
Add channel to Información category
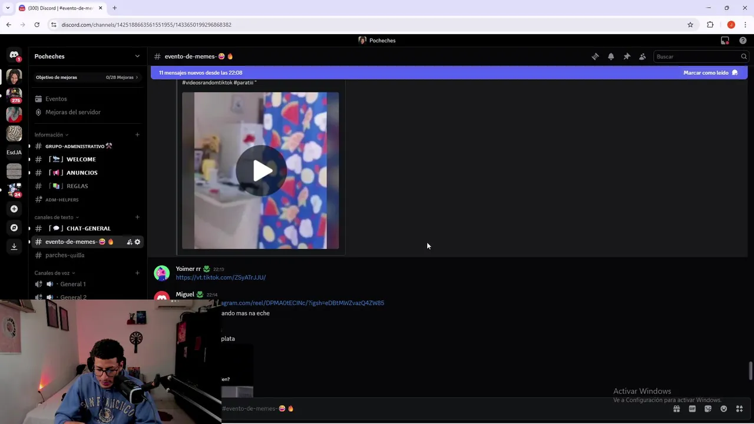[x=137, y=135]
